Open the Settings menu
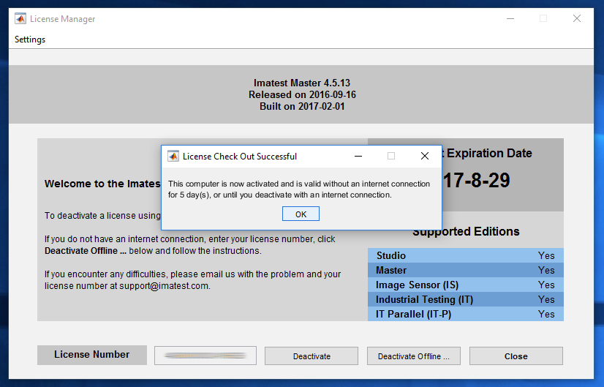This screenshot has height=387, width=604. pos(30,40)
